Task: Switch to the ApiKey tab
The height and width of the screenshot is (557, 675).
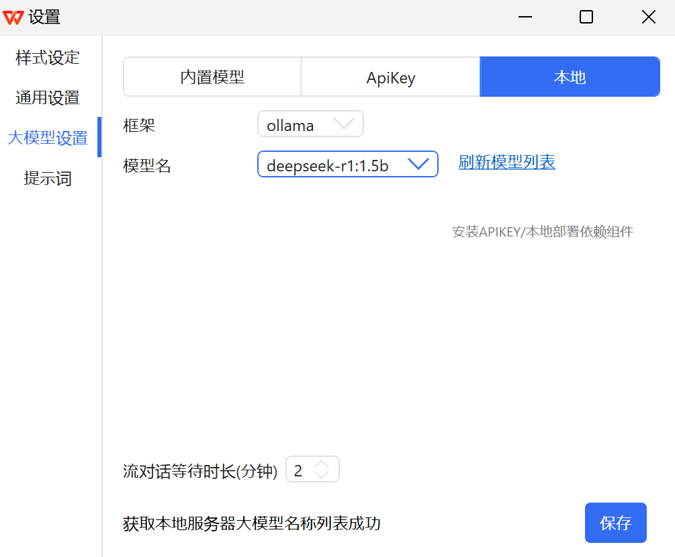Action: (x=390, y=77)
